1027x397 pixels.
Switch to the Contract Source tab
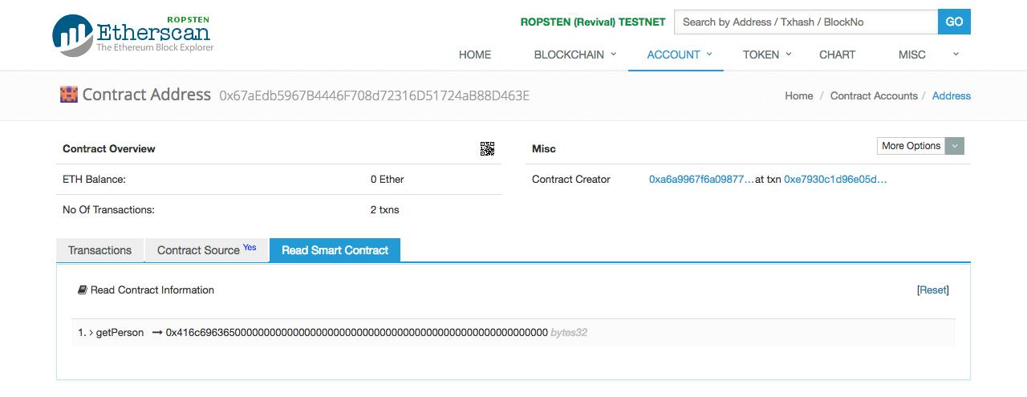tap(206, 250)
